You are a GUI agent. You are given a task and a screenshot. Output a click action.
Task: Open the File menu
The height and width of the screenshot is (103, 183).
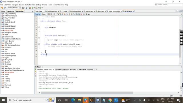tap(2, 5)
